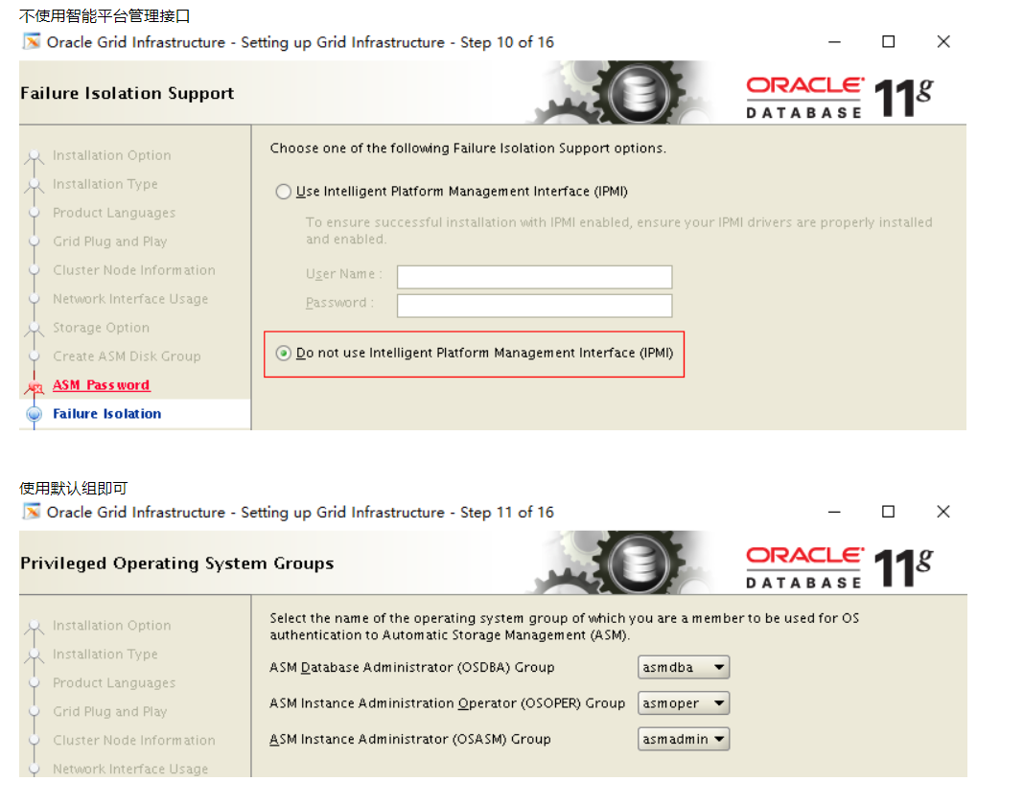Go to ASM Password step link
Screen dimensions: 1024x804
click(102, 385)
